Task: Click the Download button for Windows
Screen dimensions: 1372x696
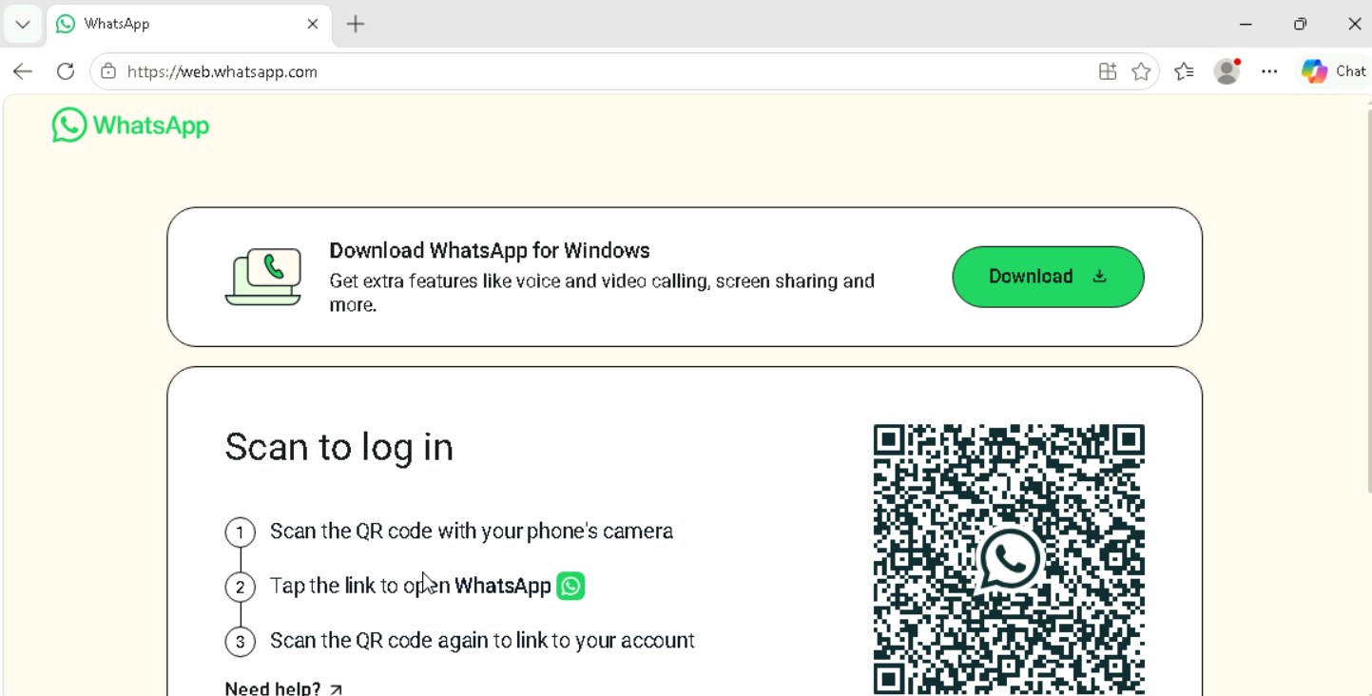Action: point(1048,277)
